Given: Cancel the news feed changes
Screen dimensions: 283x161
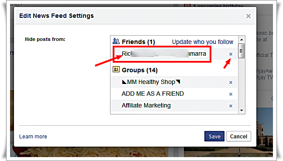Looking at the screenshot, I should [238, 136].
